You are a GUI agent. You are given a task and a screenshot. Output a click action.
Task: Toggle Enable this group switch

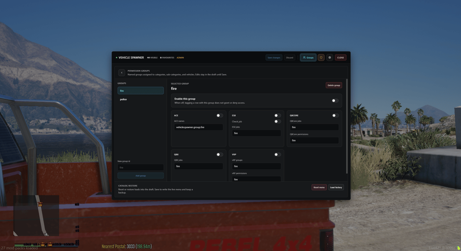click(x=335, y=101)
